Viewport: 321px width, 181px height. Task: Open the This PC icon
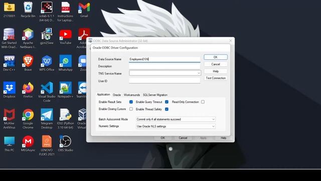click(x=9, y=144)
